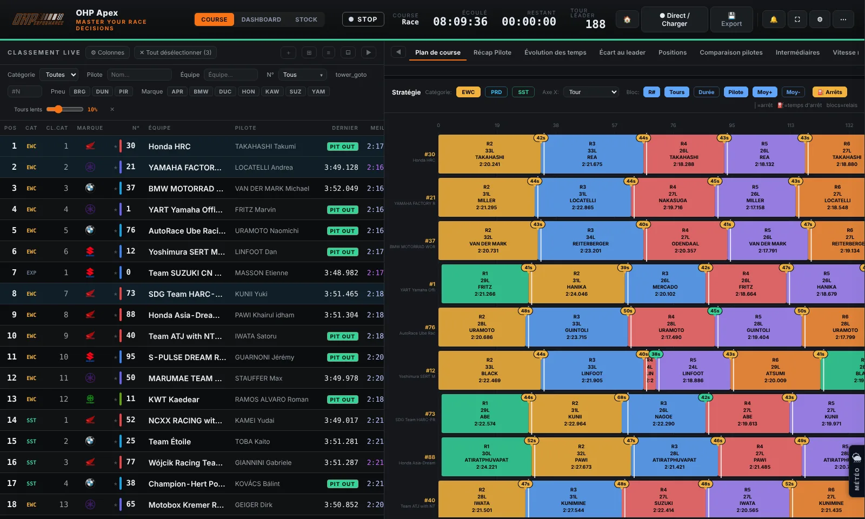The height and width of the screenshot is (519, 865).
Task: Click the bottom-panel layout icon in Classement toolbar
Action: click(x=348, y=52)
